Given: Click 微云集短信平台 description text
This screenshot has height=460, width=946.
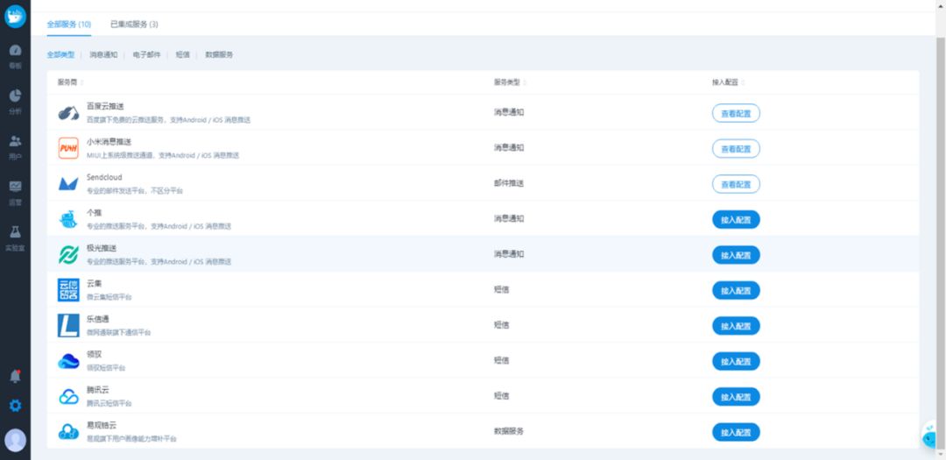Looking at the screenshot, I should tap(109, 297).
